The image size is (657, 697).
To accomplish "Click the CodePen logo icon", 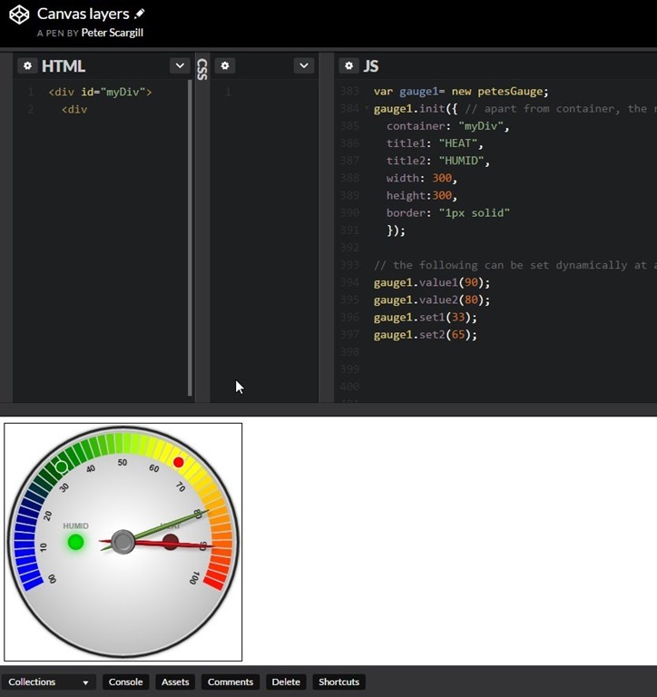I will pyautogui.click(x=19, y=15).
